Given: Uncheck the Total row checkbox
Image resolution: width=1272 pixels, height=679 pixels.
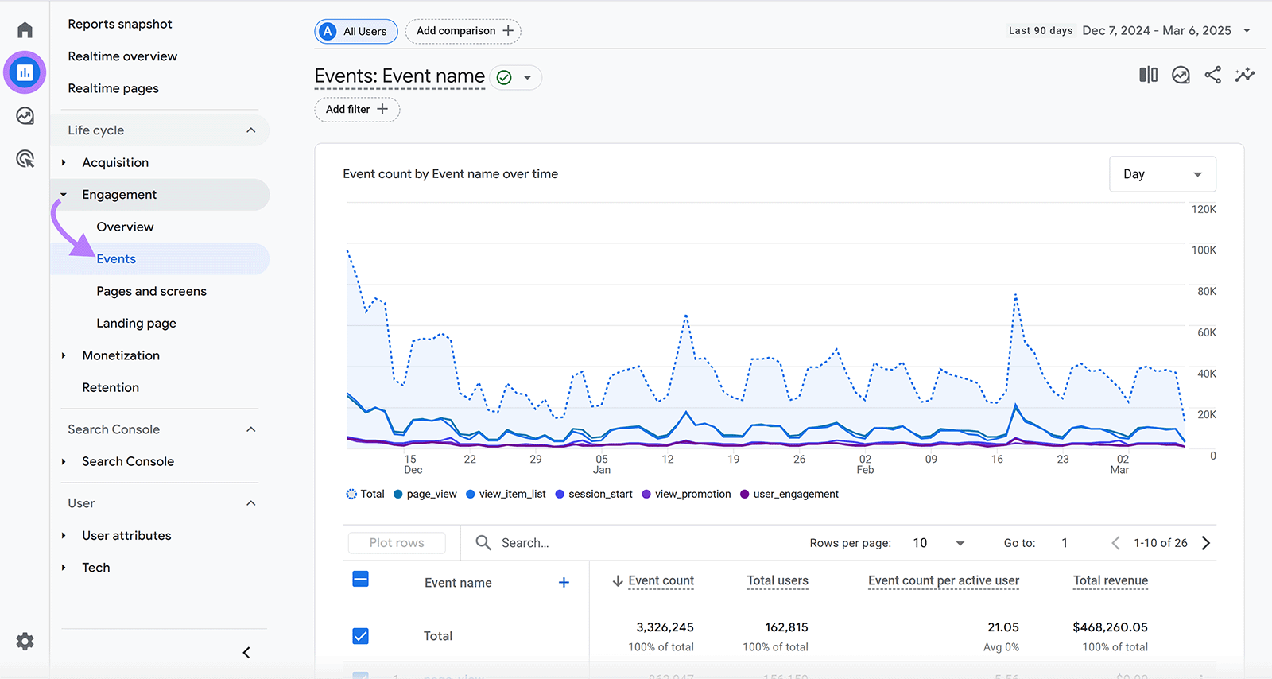Looking at the screenshot, I should (360, 636).
